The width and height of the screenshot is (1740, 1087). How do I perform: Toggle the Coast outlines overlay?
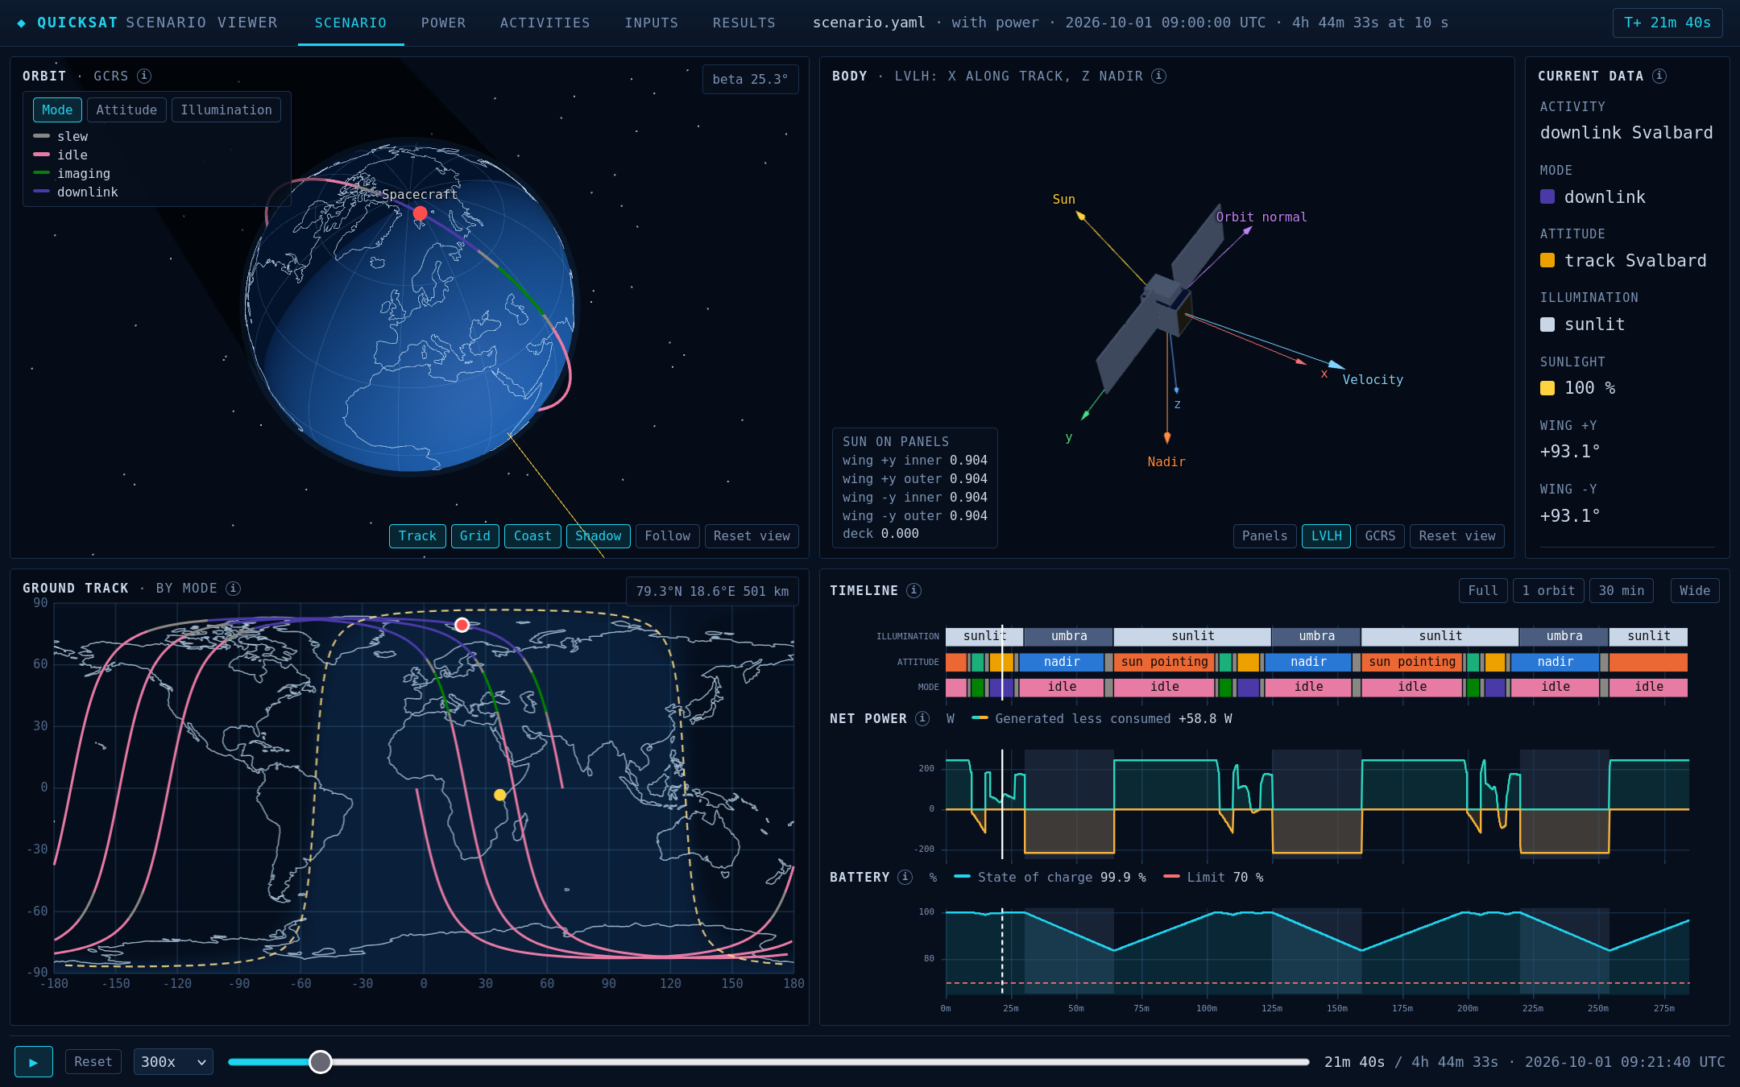532,536
